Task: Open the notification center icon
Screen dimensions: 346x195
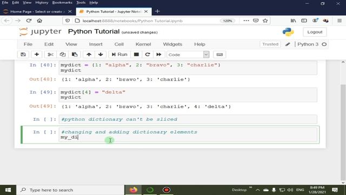Action: [x=335, y=190]
